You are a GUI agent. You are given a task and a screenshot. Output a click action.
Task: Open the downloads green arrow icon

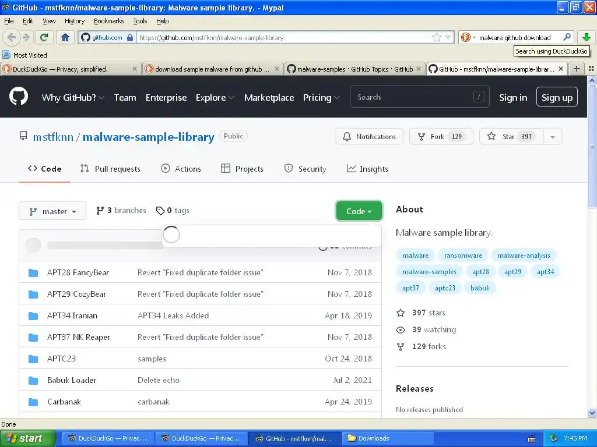[586, 37]
